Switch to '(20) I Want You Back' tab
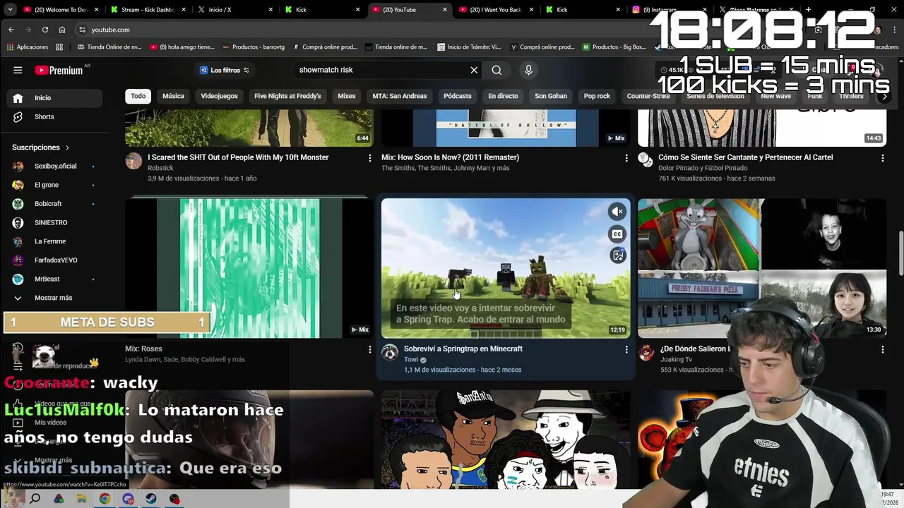The height and width of the screenshot is (508, 904). pos(495,10)
